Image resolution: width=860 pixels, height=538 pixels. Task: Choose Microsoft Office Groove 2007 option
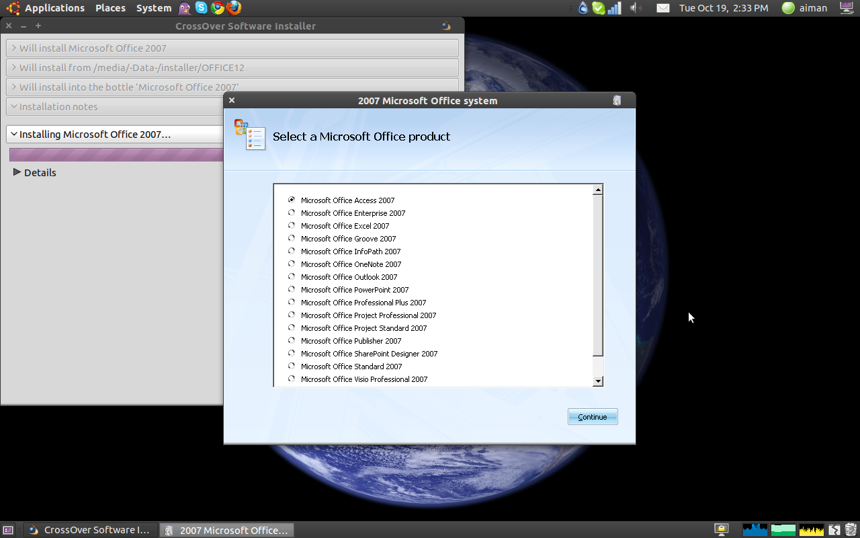(292, 238)
